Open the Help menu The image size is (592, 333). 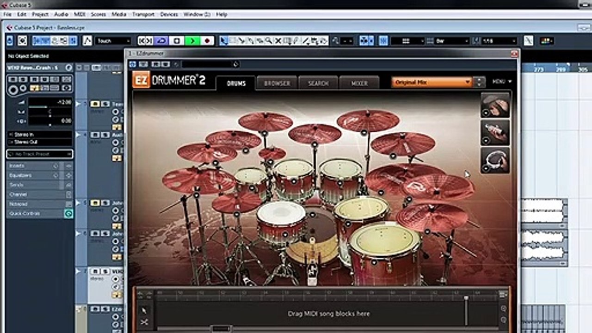tap(222, 14)
